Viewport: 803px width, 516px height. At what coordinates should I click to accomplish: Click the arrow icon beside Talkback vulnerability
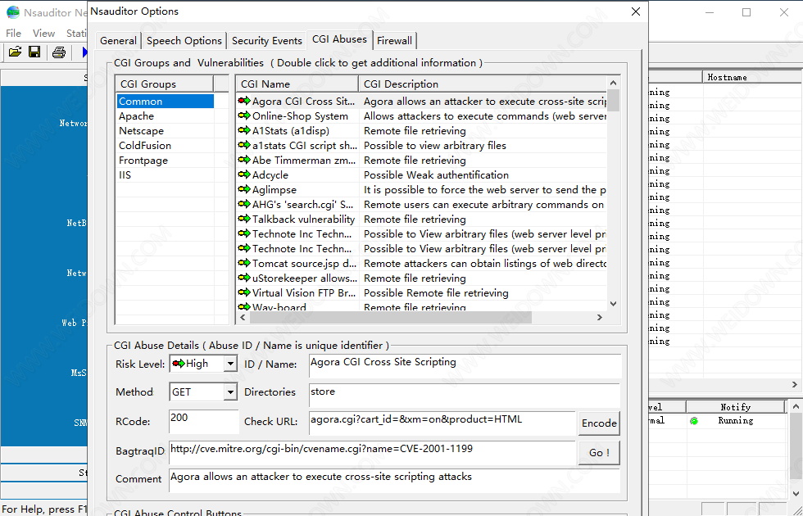click(244, 220)
